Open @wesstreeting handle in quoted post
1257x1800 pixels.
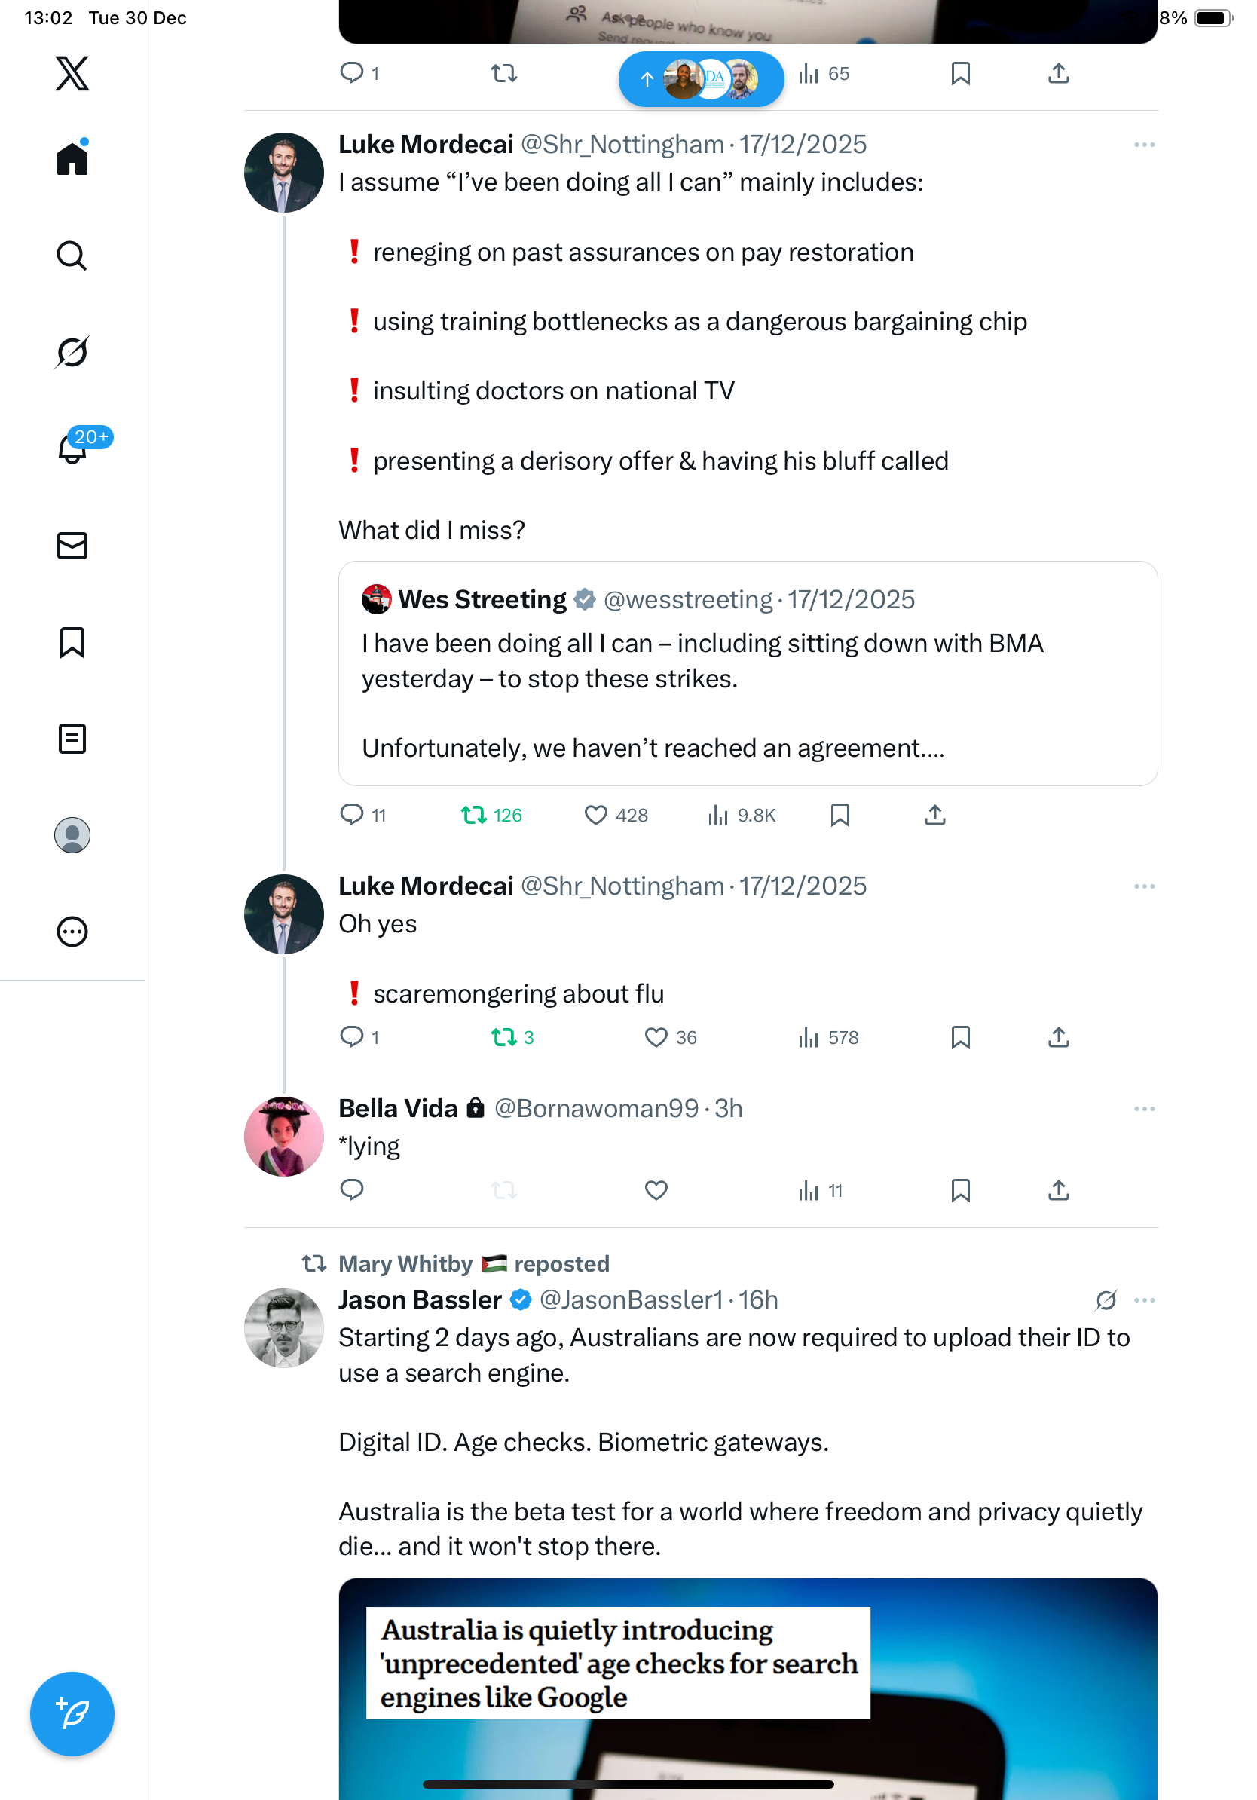point(687,600)
